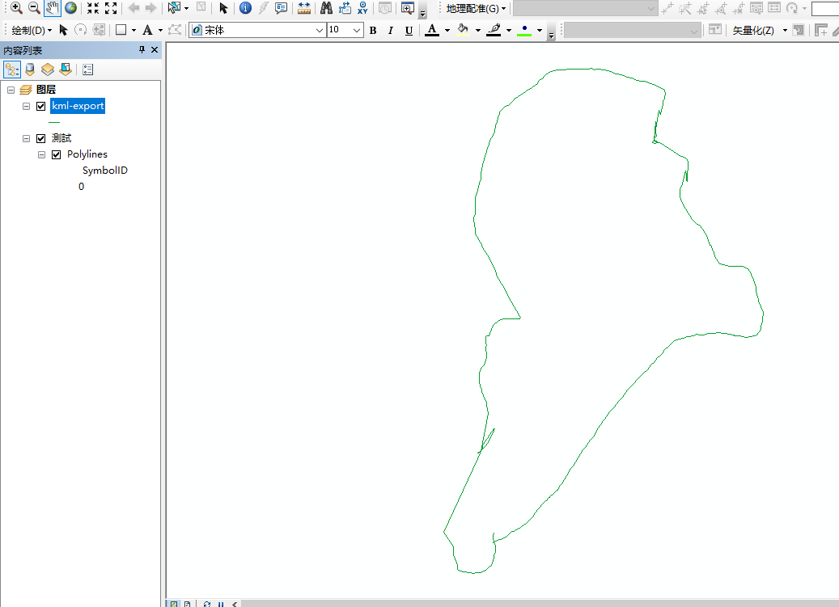Image resolution: width=839 pixels, height=607 pixels.
Task: Click the font color A swatch
Action: (x=432, y=30)
